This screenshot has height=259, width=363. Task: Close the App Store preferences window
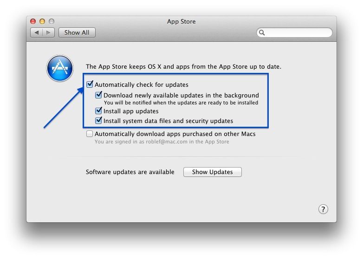point(33,21)
